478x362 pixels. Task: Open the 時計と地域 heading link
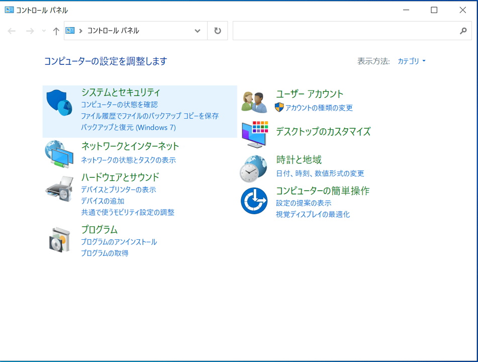pos(299,160)
